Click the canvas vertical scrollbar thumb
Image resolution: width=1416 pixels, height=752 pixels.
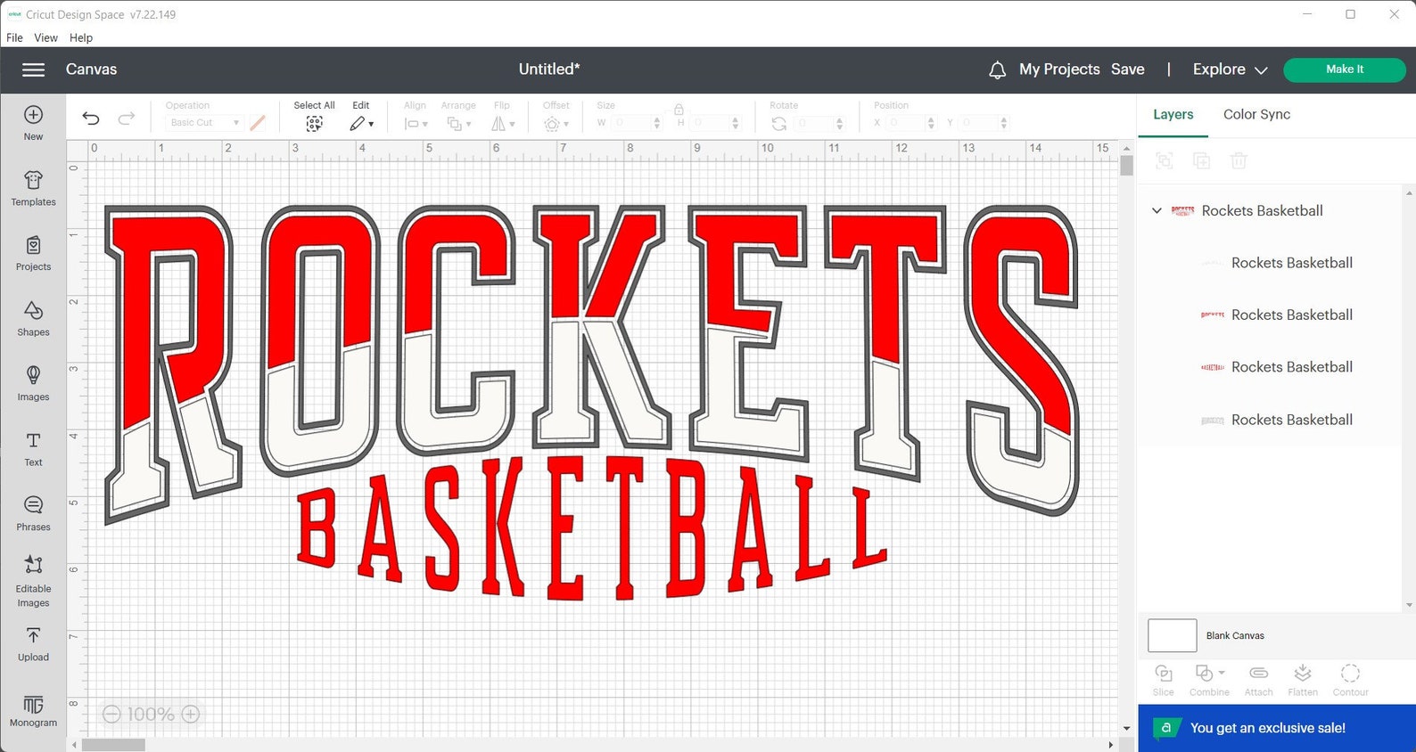(1126, 166)
